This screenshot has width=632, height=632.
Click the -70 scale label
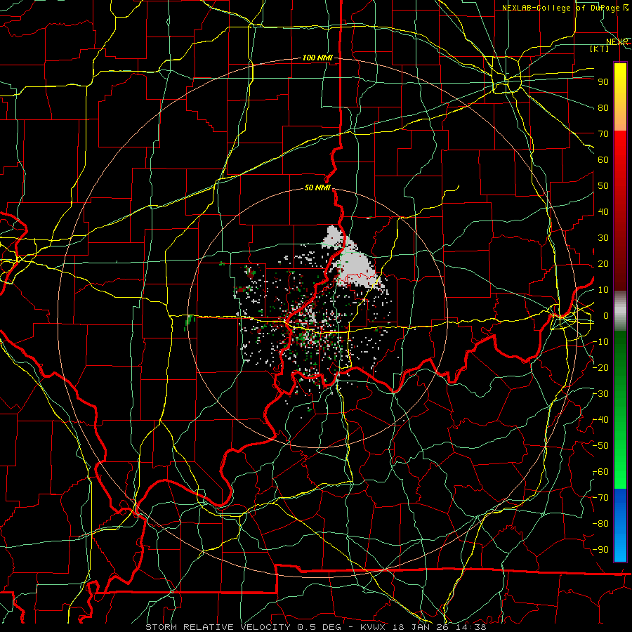(x=601, y=498)
